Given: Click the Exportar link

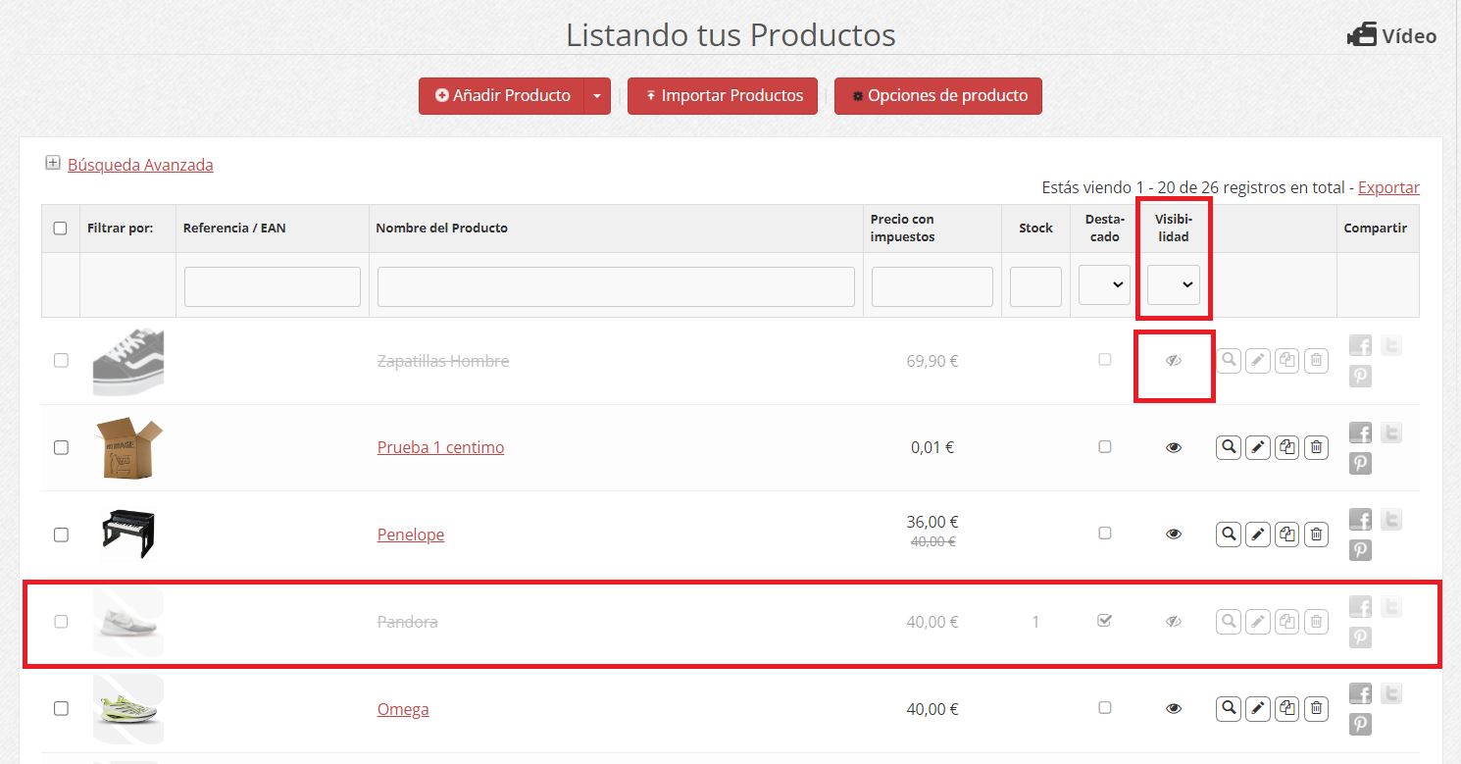Looking at the screenshot, I should [x=1388, y=187].
